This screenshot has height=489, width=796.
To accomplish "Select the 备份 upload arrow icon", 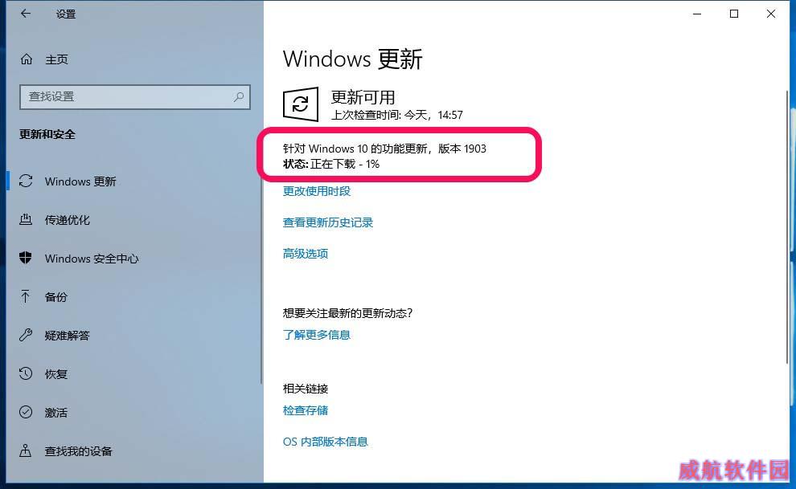I will coord(26,296).
